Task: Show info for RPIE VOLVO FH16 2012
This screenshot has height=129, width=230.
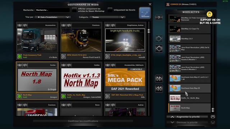Action: (x=69, y=25)
